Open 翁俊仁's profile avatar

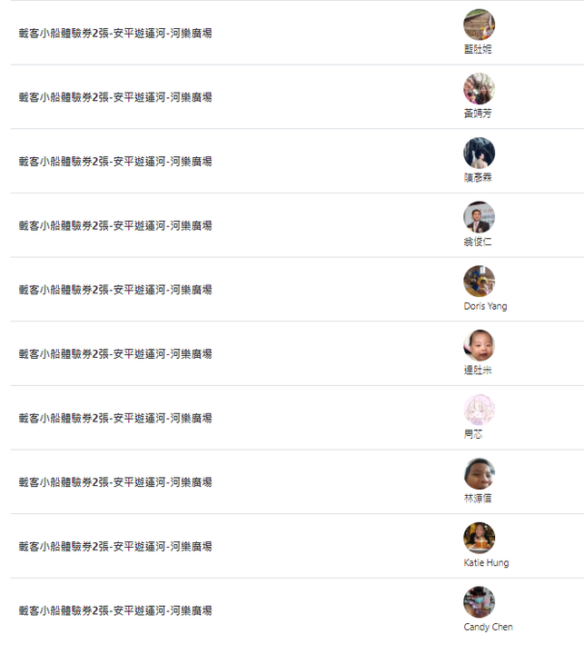click(479, 217)
